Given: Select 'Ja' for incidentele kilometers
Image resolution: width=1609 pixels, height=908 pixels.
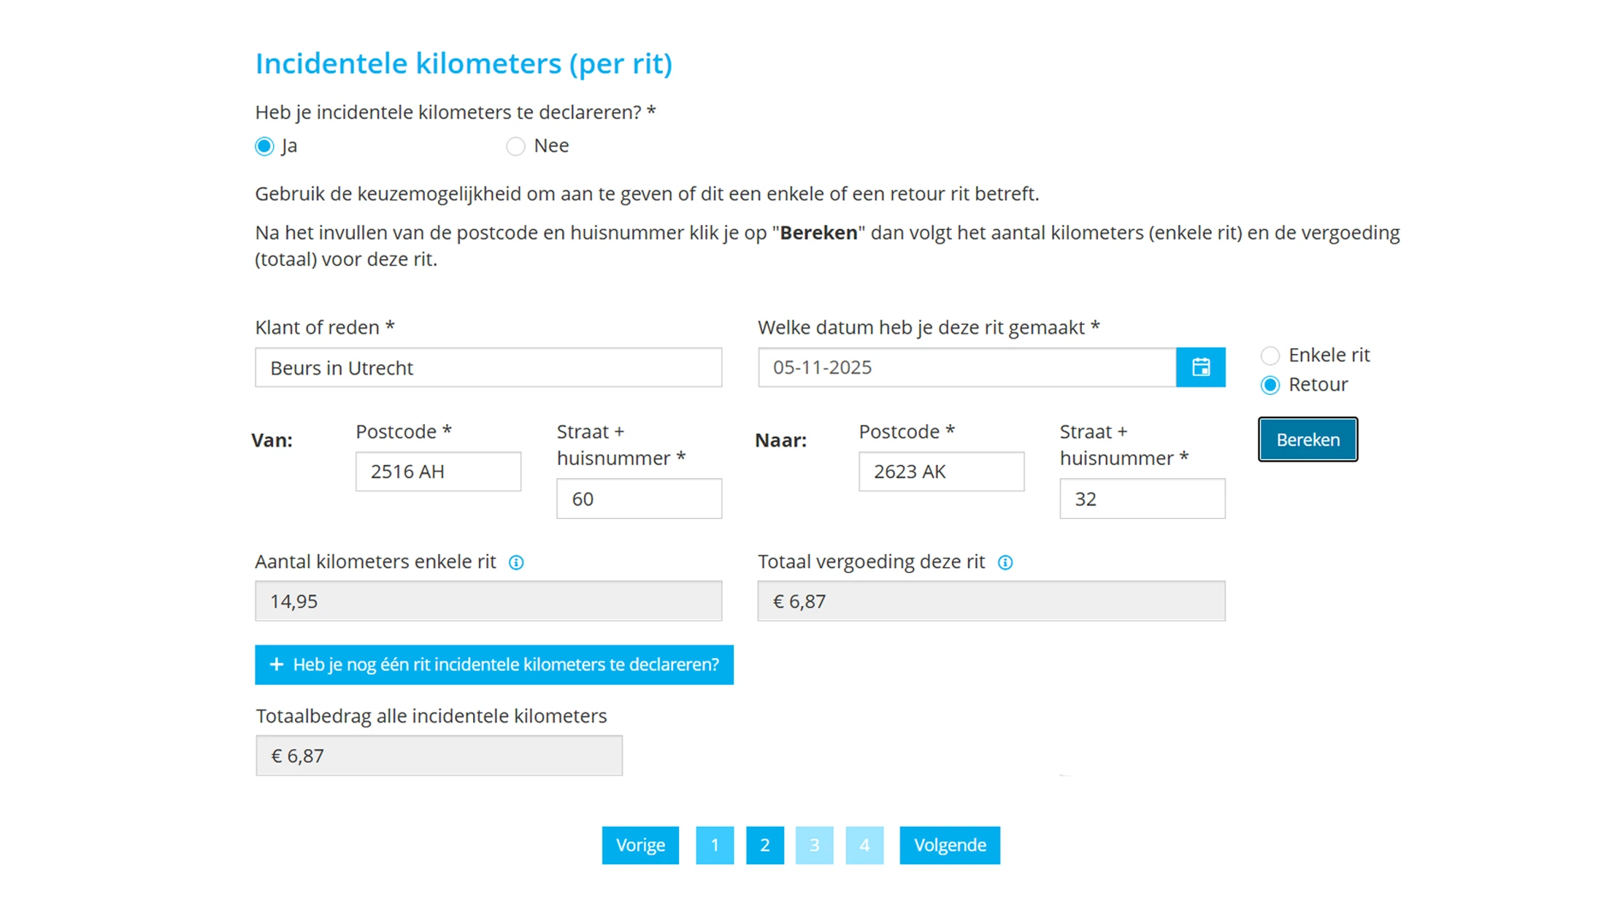Looking at the screenshot, I should 264,146.
